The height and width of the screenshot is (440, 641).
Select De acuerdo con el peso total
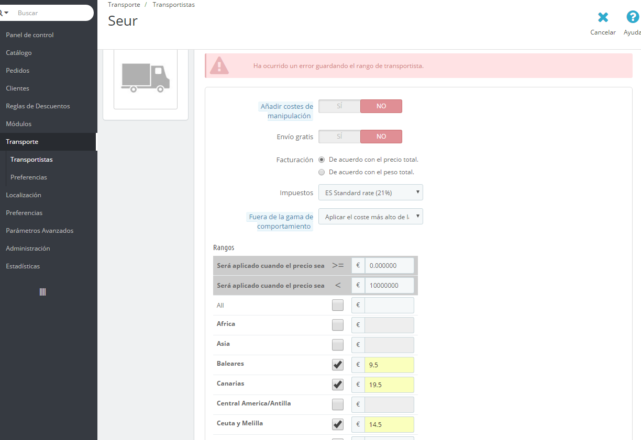point(322,172)
